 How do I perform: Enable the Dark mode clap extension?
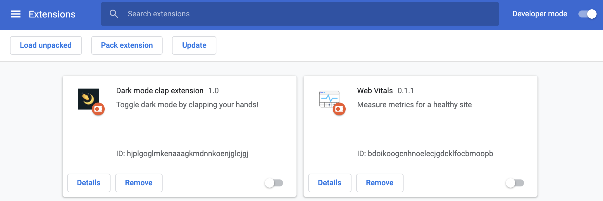tap(274, 183)
